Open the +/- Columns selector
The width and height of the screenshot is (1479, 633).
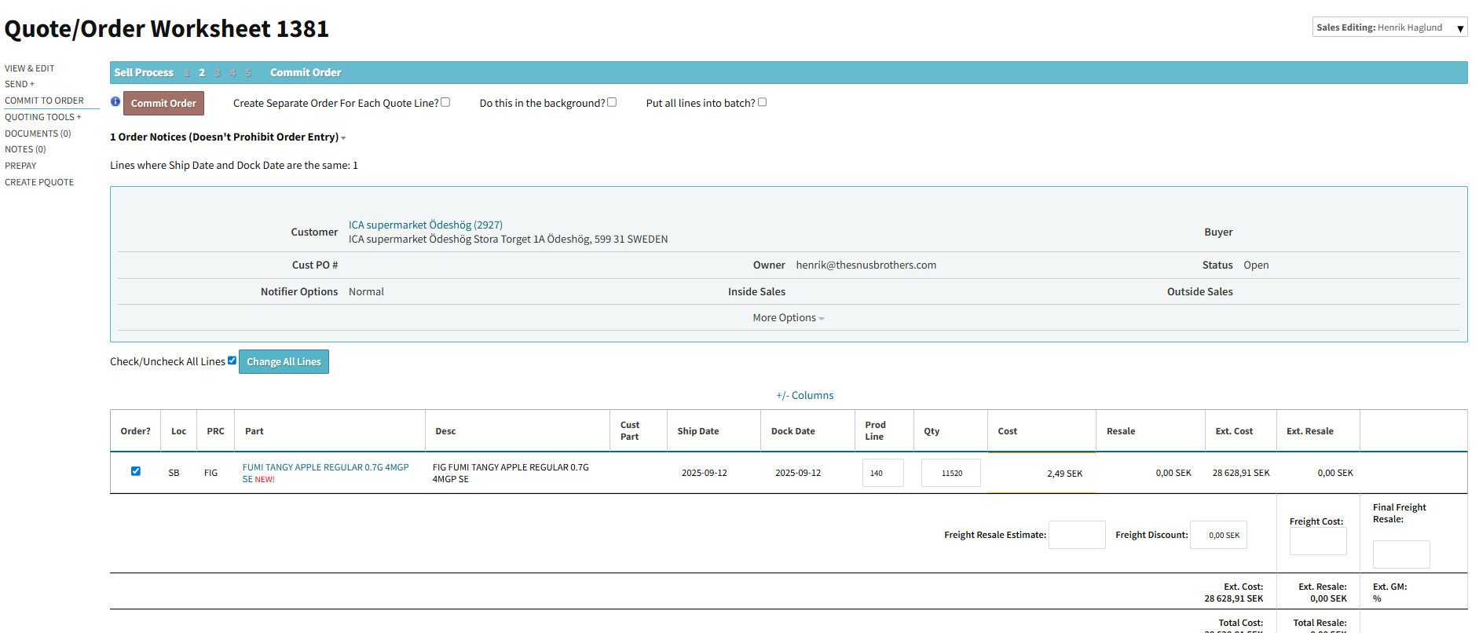[804, 396]
